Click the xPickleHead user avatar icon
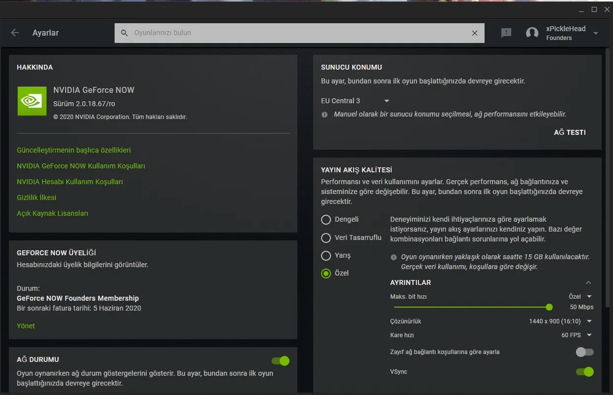Viewport: 613px width, 395px height. pyautogui.click(x=532, y=33)
